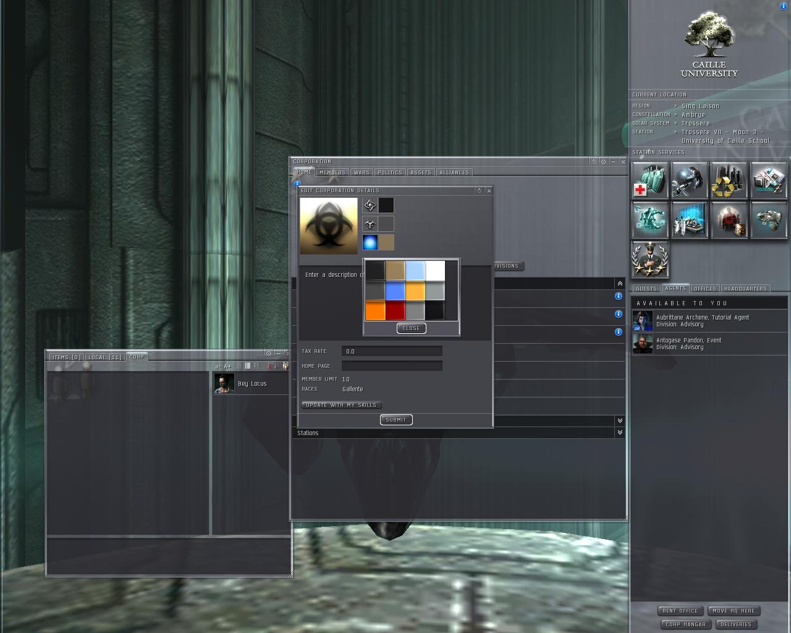This screenshot has height=633, width=791.
Task: Toggle the red member list icon
Action: [269, 366]
